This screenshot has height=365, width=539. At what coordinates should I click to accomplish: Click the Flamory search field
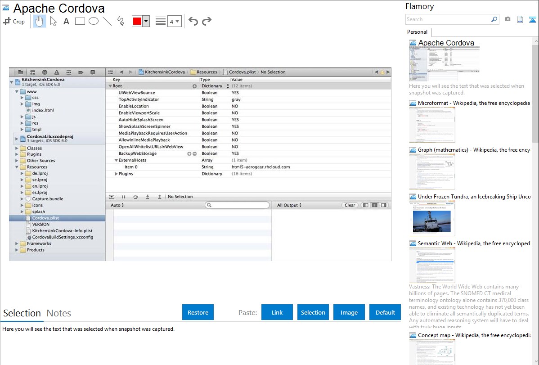448,19
